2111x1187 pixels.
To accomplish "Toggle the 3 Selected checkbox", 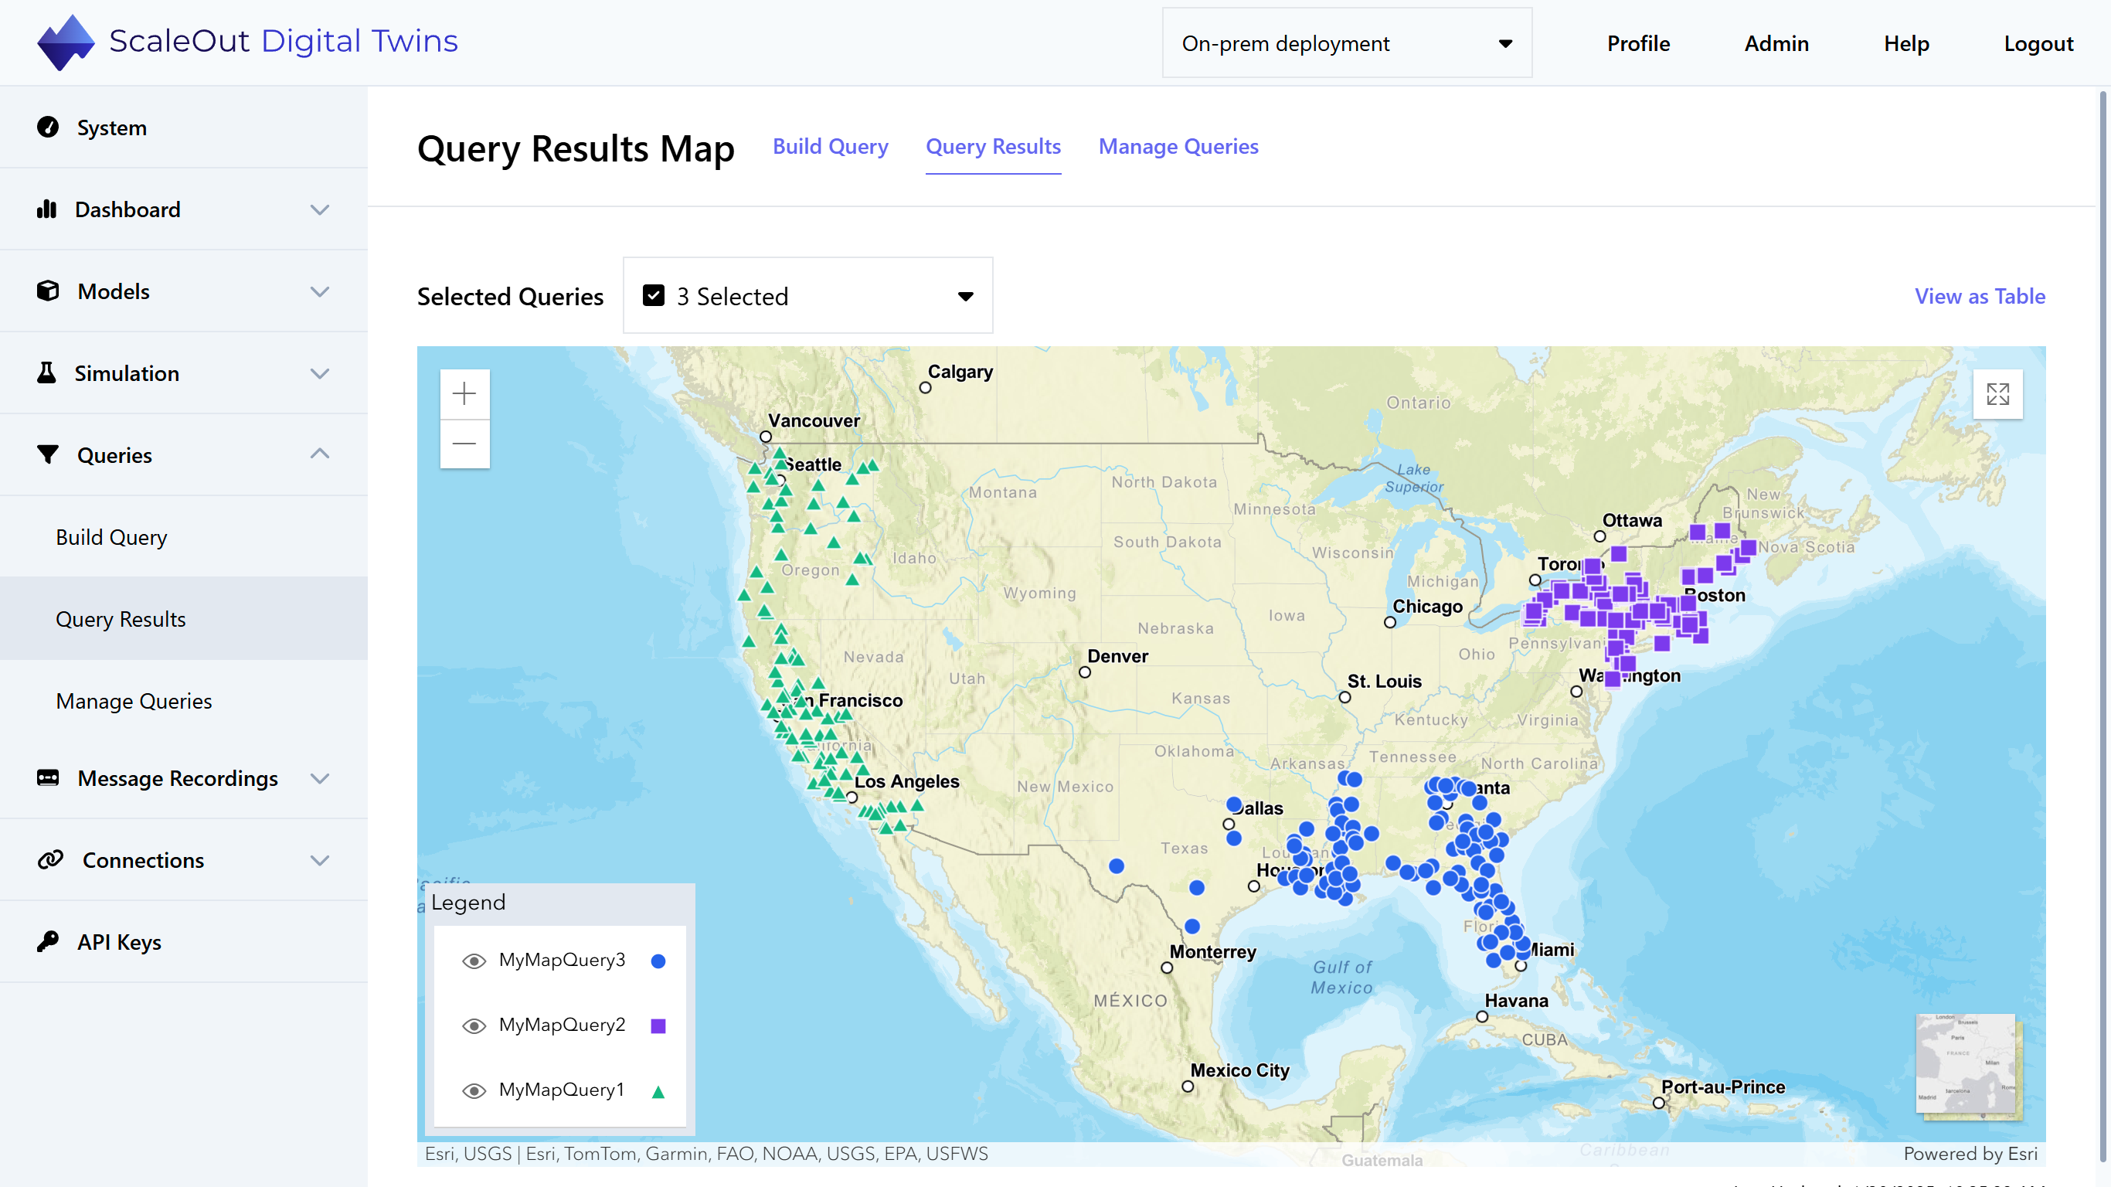I will tap(654, 296).
